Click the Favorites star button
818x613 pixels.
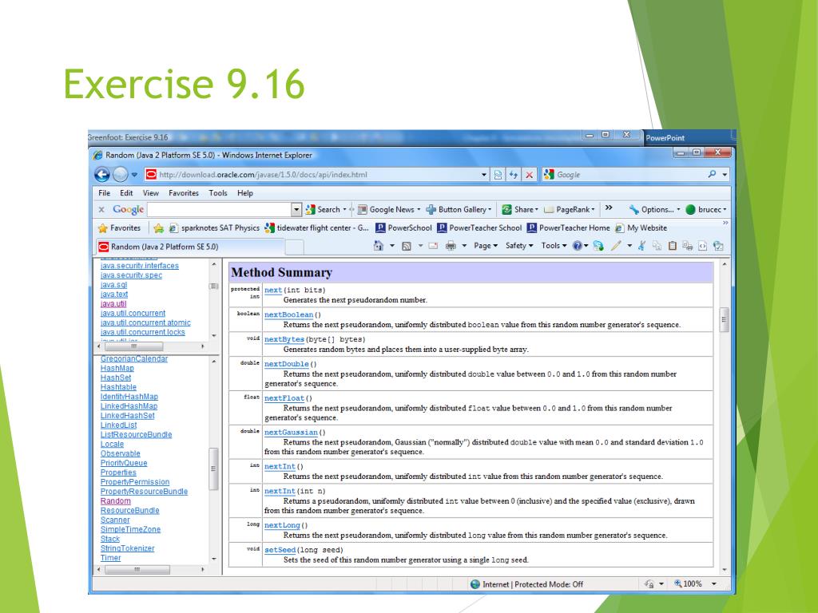pyautogui.click(x=120, y=227)
